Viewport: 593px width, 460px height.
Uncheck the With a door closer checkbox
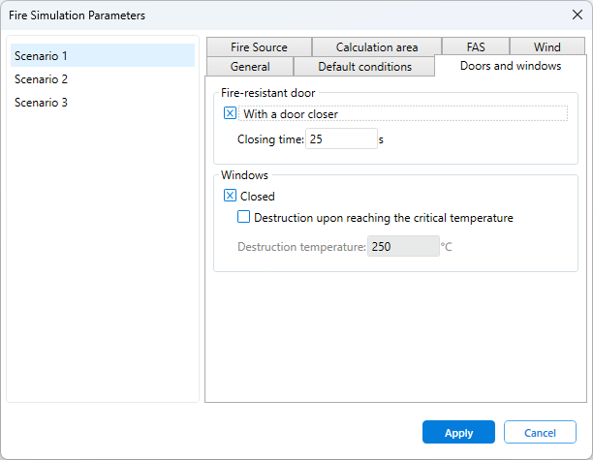click(231, 113)
